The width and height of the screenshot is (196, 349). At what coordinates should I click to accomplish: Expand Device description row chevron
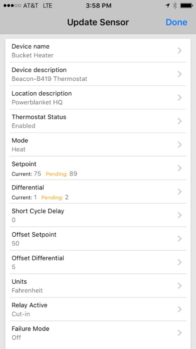180,74
